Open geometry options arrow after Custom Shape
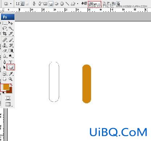This screenshot has width=151, height=141. (x=78, y=4)
